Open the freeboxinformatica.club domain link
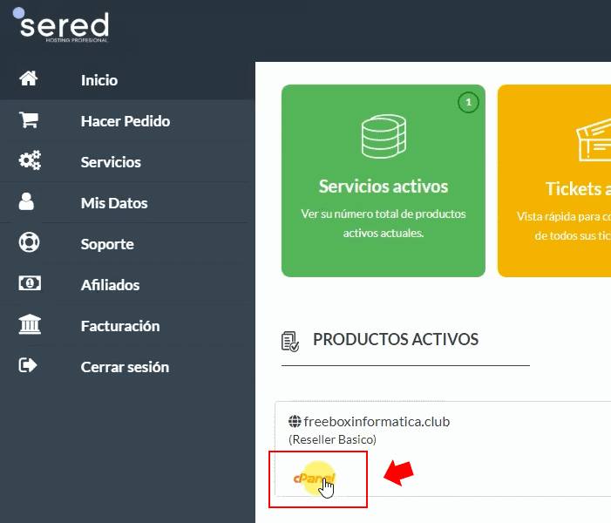611x523 pixels. coord(376,422)
